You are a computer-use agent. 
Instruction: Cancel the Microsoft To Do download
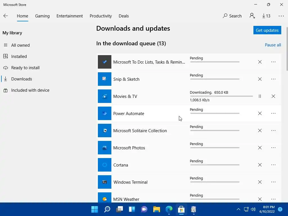(x=260, y=62)
